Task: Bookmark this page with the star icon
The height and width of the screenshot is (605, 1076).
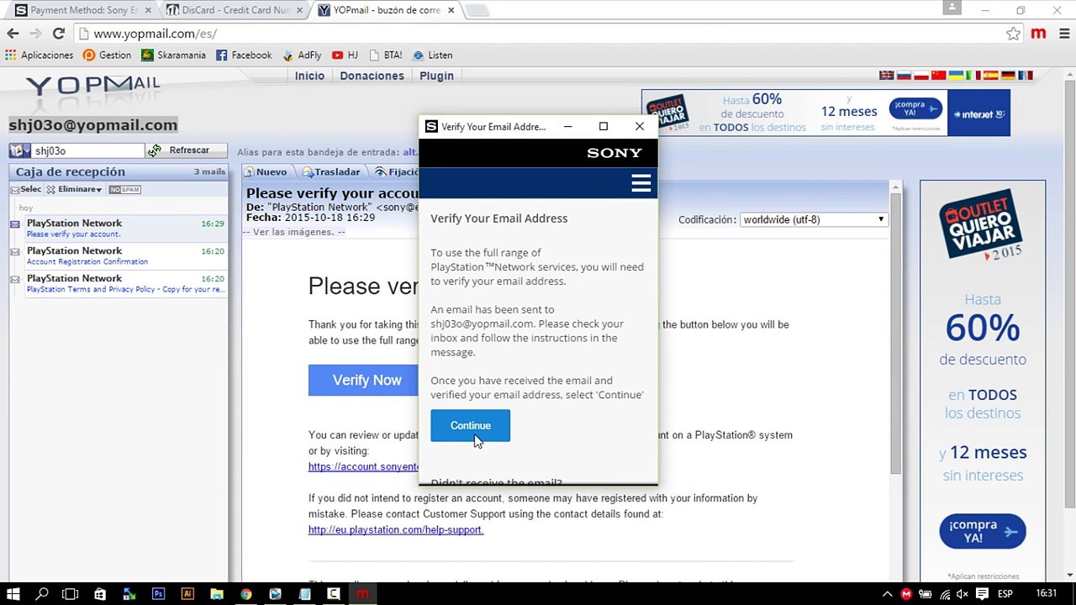Action: (1013, 34)
